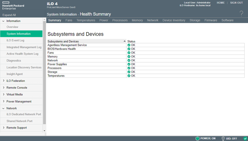
Task: Click the help question mark icon
Action: (241, 14)
